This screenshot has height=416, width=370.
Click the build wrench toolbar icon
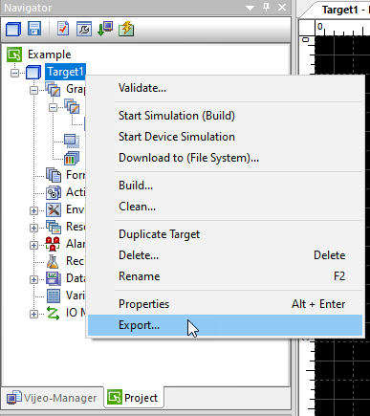click(84, 29)
